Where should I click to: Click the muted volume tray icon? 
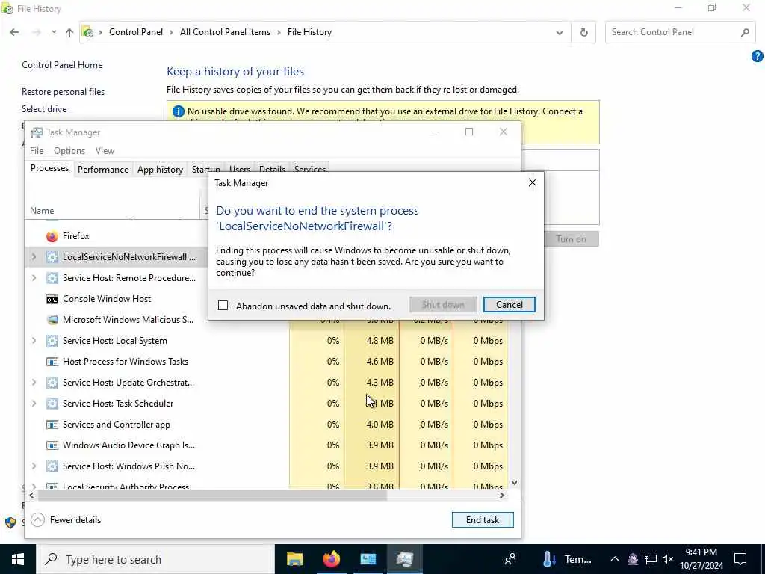coord(668,559)
